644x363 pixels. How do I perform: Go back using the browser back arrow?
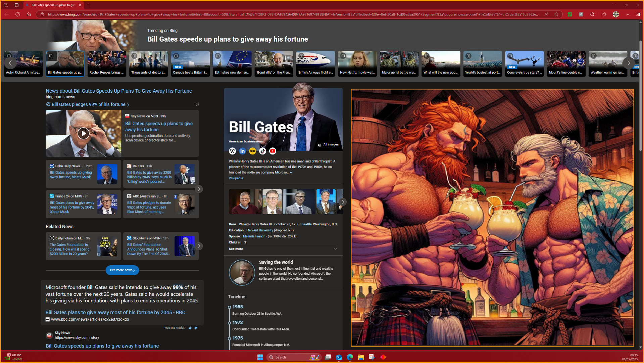(x=7, y=14)
